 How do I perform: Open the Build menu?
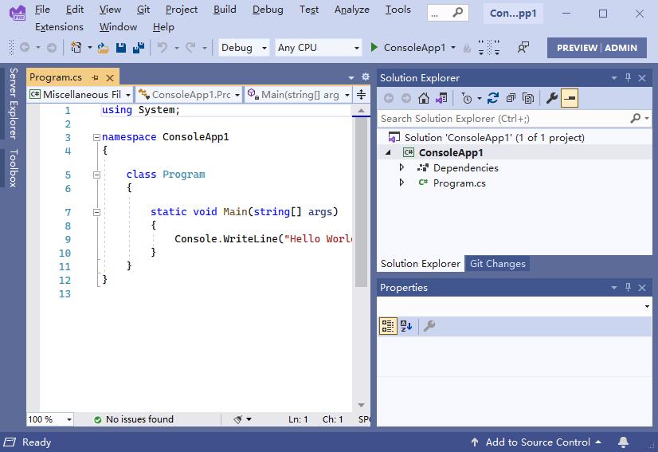tap(225, 10)
